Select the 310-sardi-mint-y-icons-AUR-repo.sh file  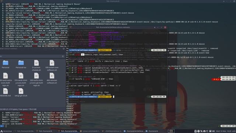(21, 80)
